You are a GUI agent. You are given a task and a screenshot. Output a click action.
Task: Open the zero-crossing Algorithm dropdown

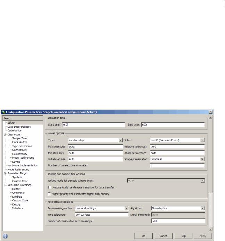pos(203,208)
